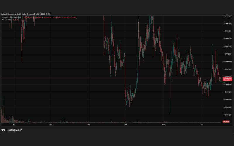Click the red volume value label 88.264M

click(226, 121)
